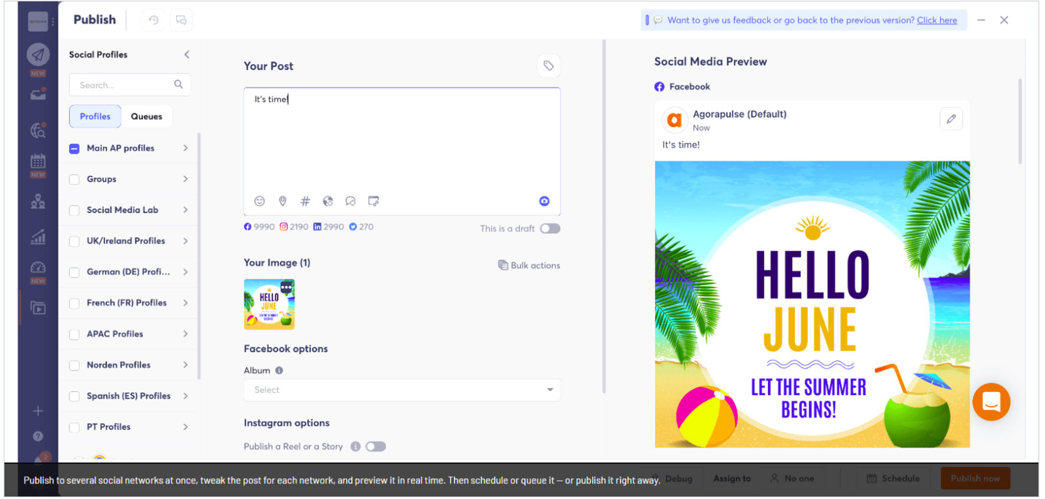Screen dimensions: 1045x499
Task: Expand the UK/Ireland Profiles group
Action: [x=185, y=241]
